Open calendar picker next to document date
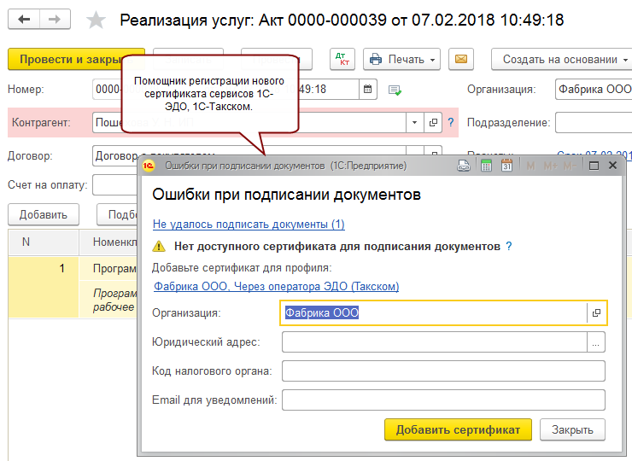 coord(367,89)
